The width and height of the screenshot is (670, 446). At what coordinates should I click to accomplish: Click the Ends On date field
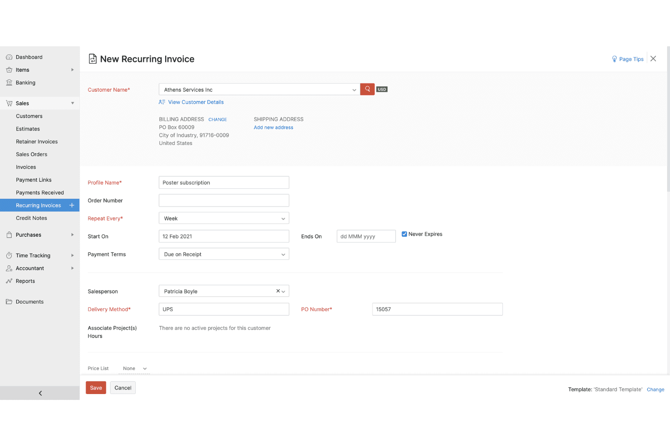(366, 236)
